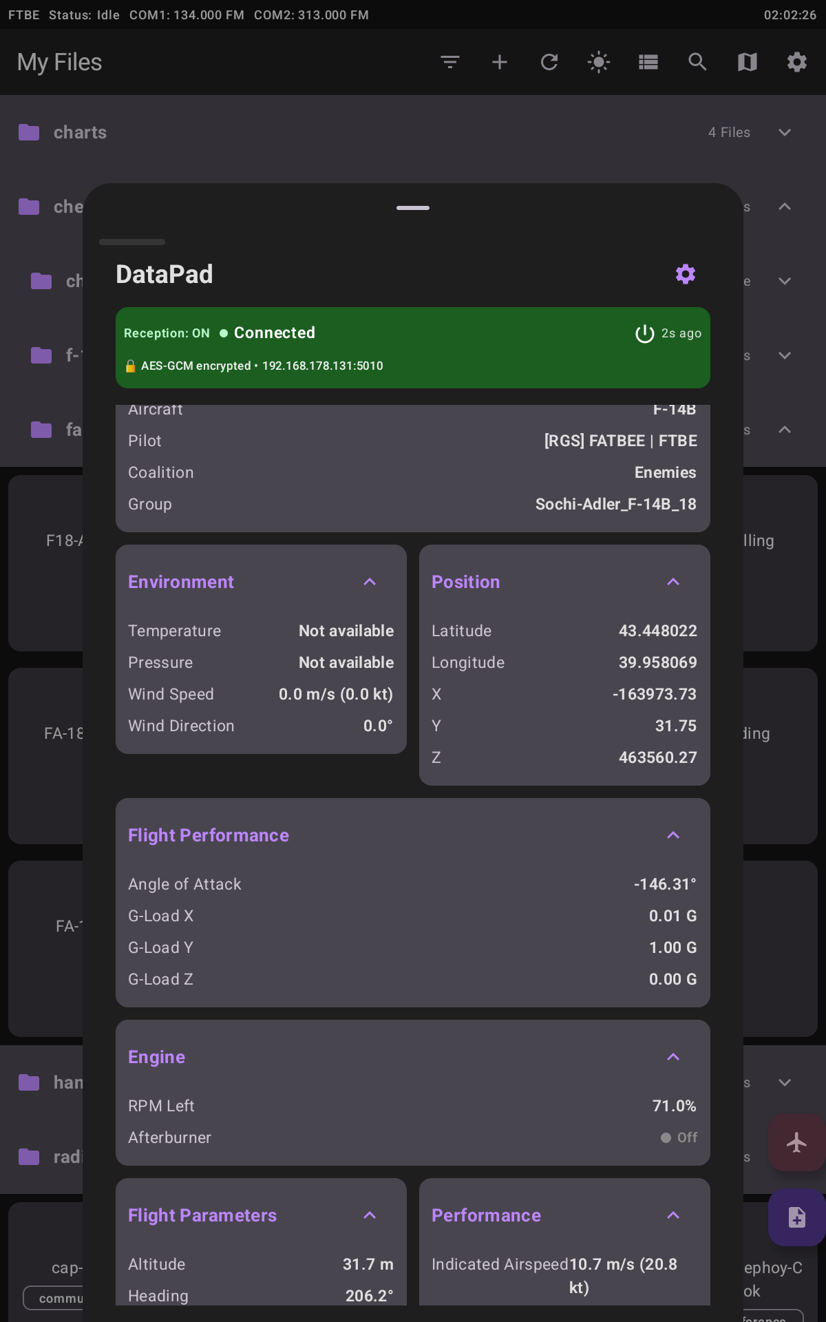Toggle reception power icon
This screenshot has height=1322, width=826.
(x=644, y=333)
